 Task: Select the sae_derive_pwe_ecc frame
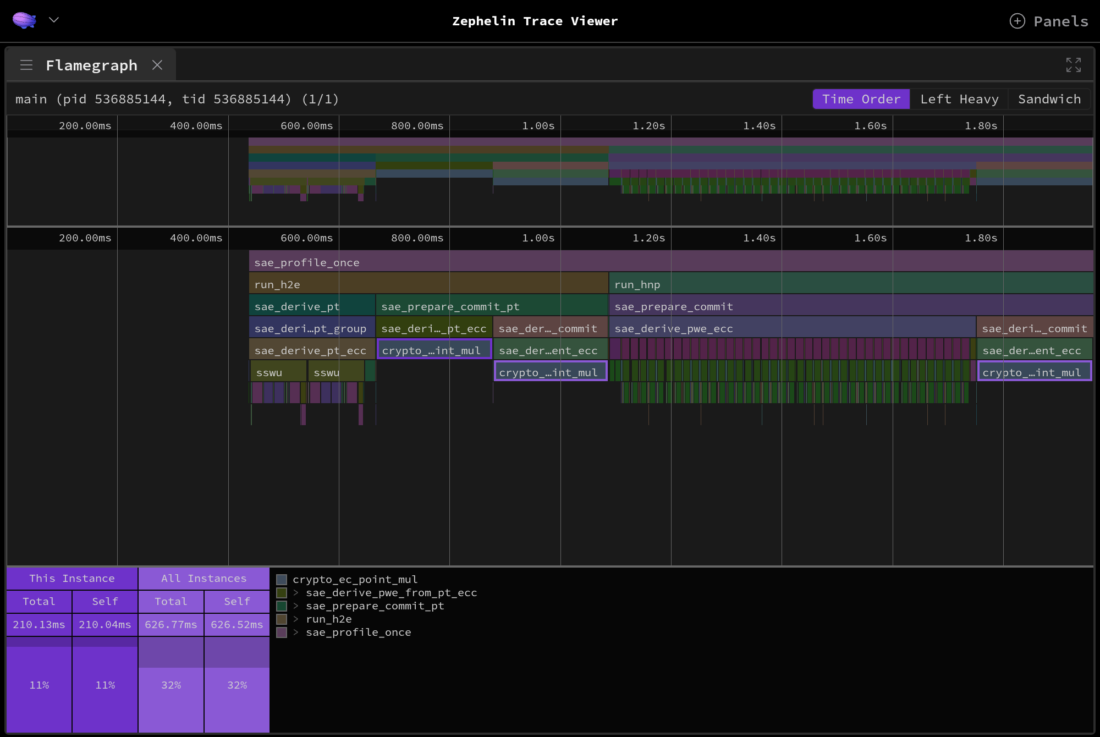793,327
